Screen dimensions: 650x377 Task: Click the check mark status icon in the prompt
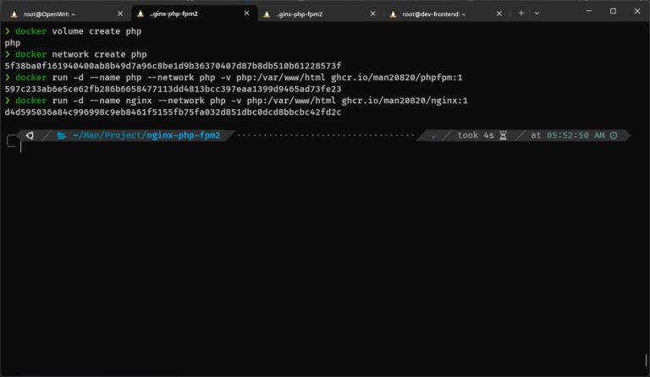433,136
